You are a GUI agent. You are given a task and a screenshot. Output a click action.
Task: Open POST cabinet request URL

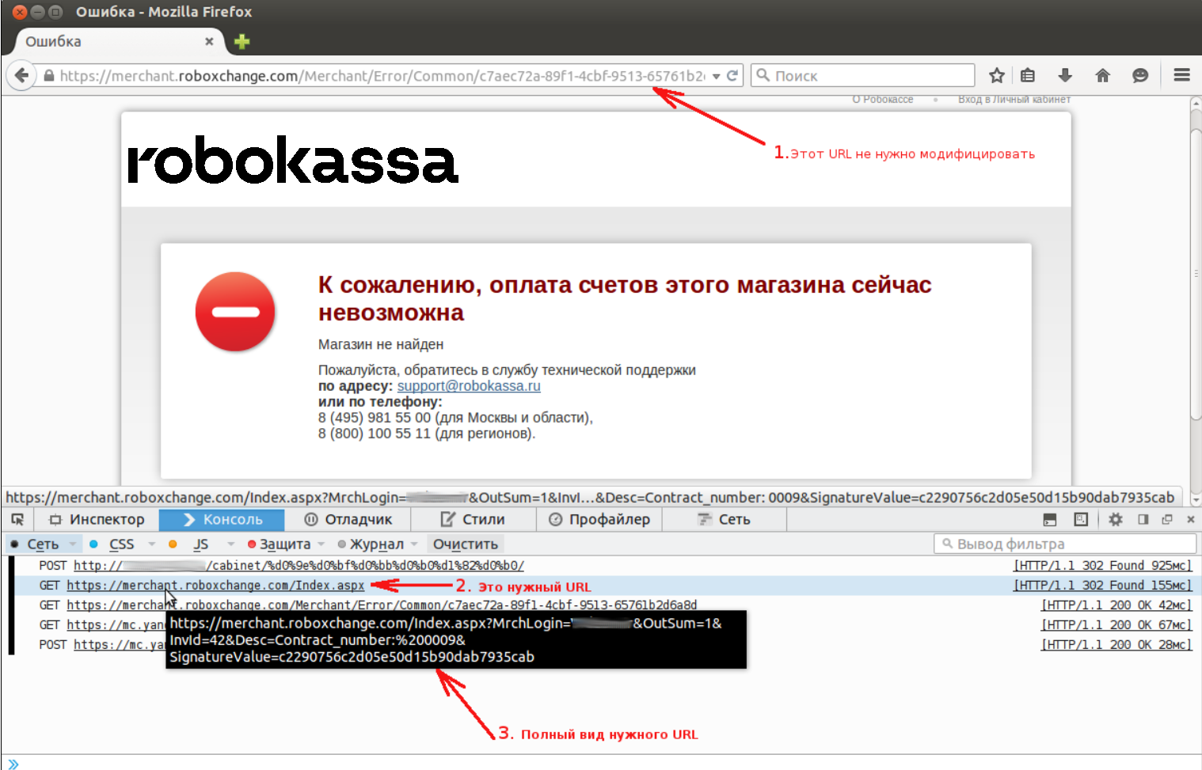click(299, 565)
